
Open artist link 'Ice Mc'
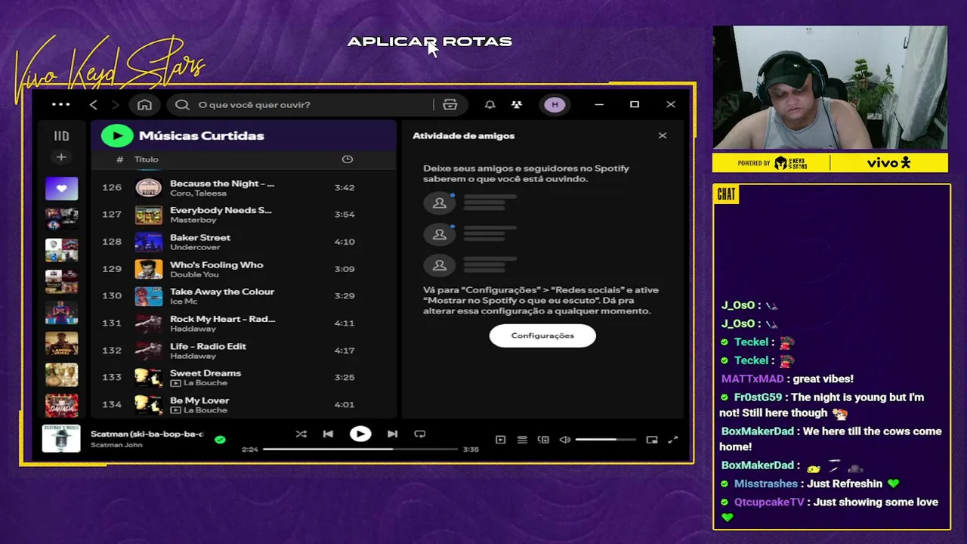184,301
